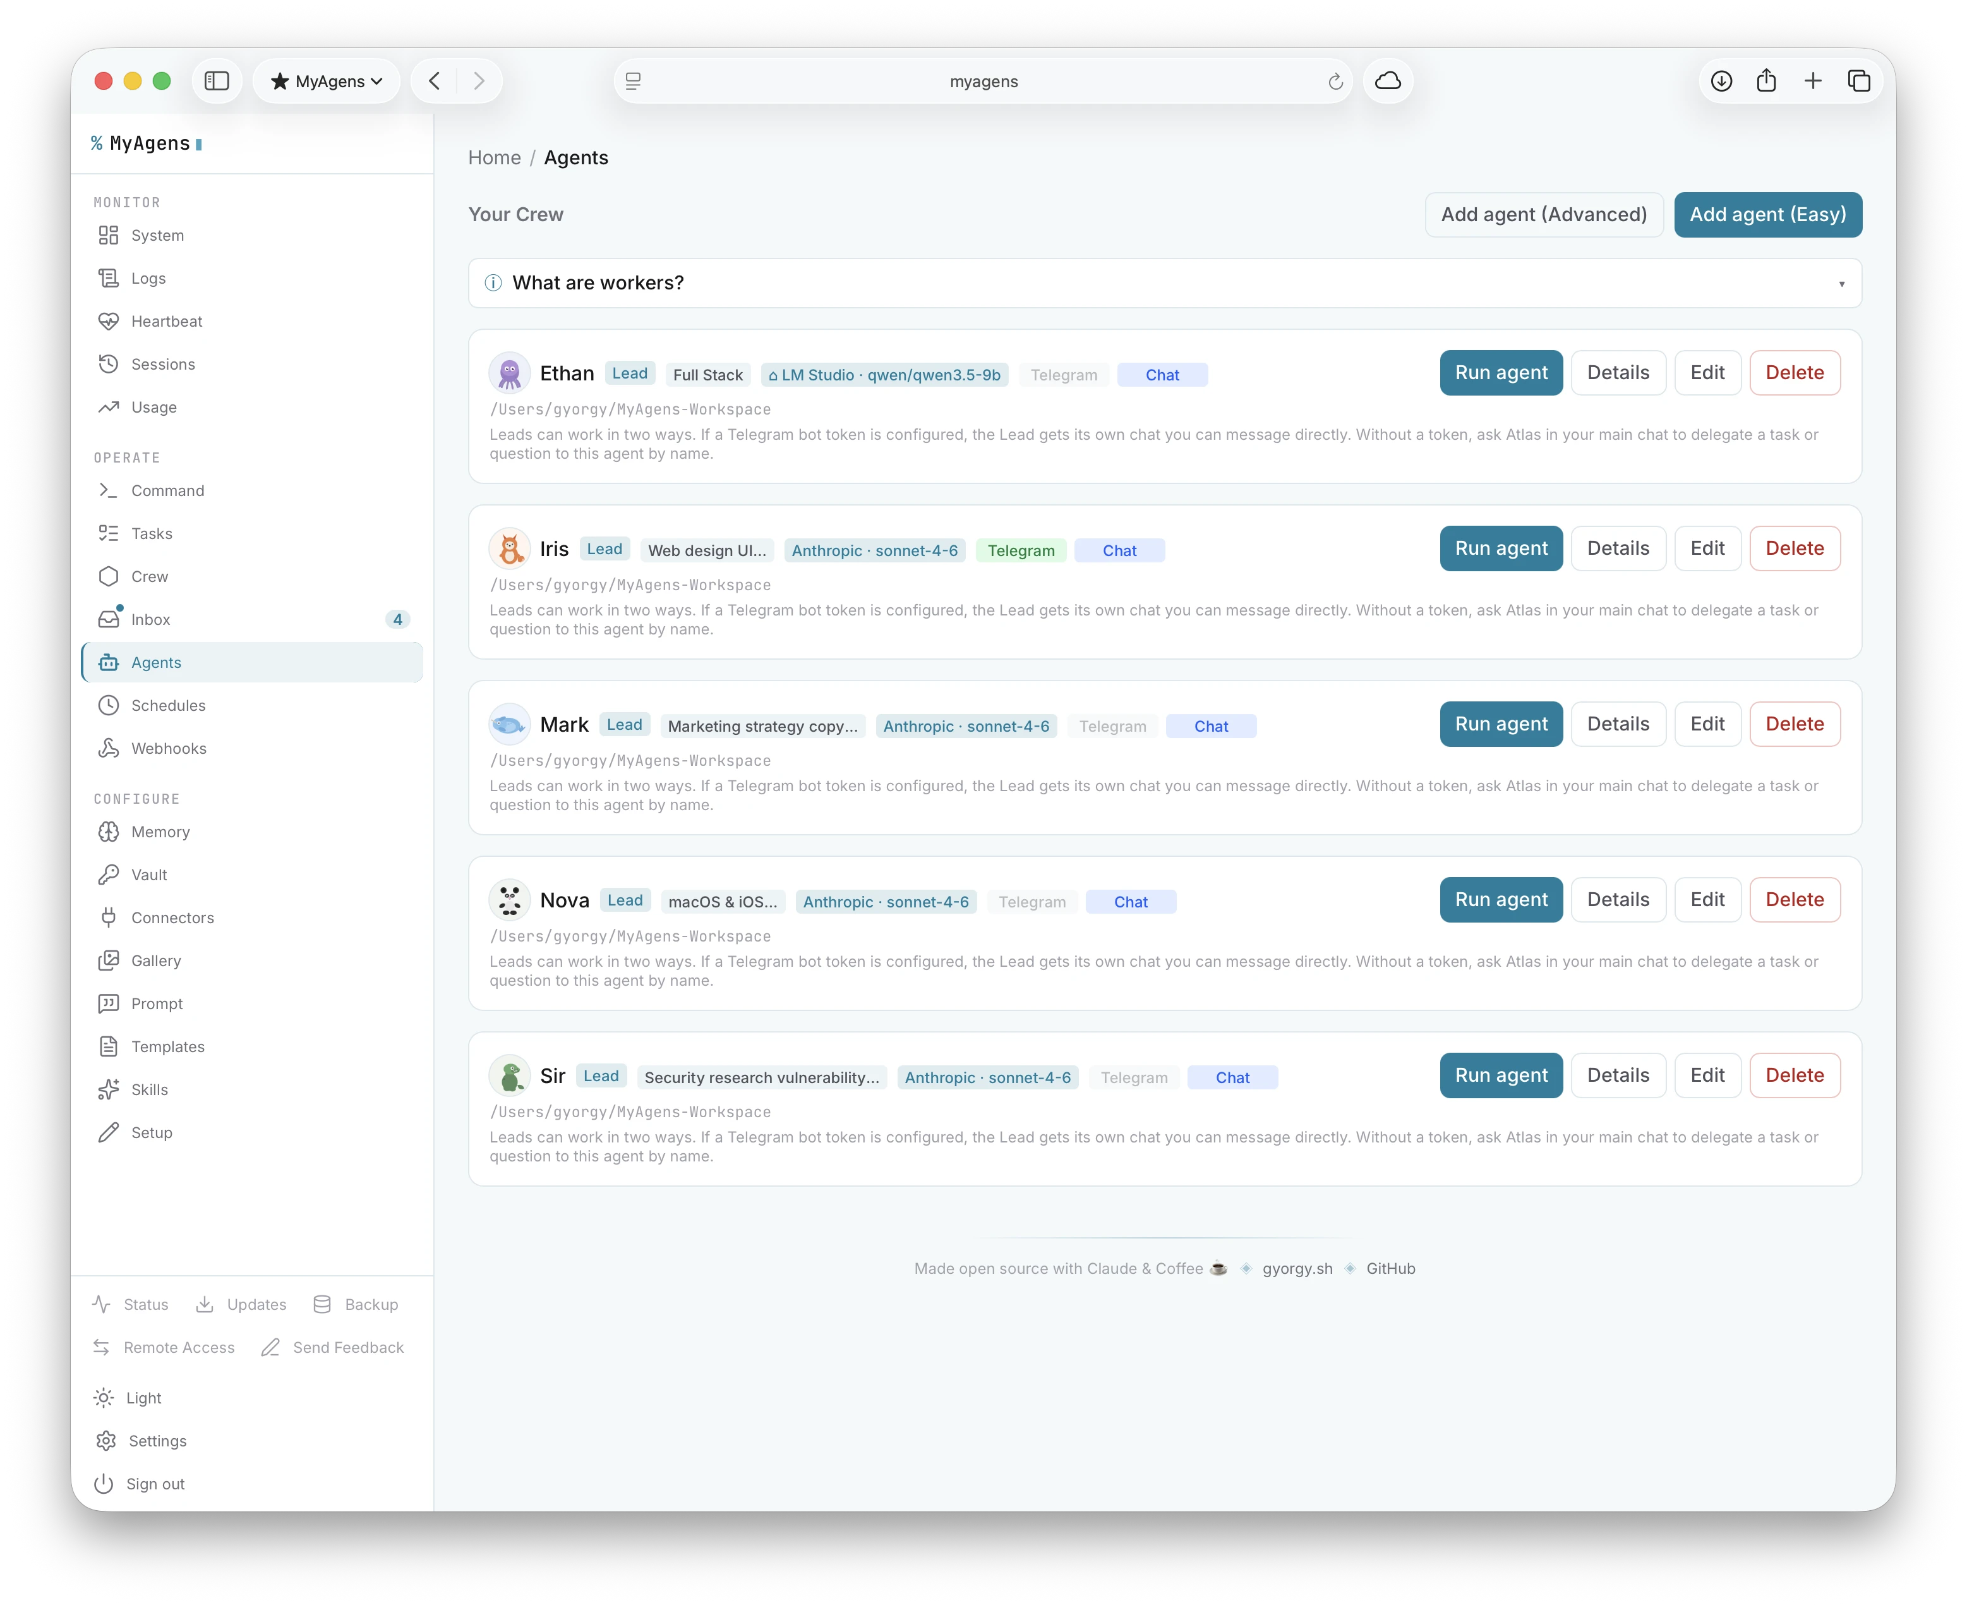Click the LM Studio qwen3.5-9b tag

884,375
